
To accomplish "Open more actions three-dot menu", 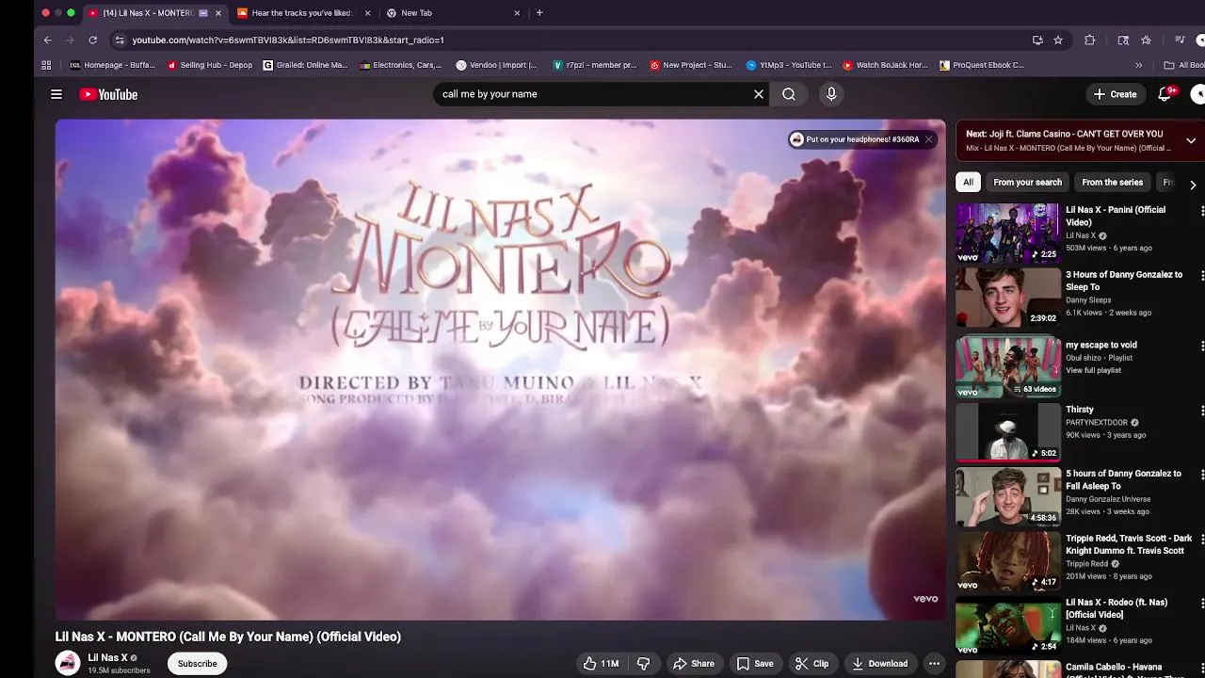I will pyautogui.click(x=934, y=664).
